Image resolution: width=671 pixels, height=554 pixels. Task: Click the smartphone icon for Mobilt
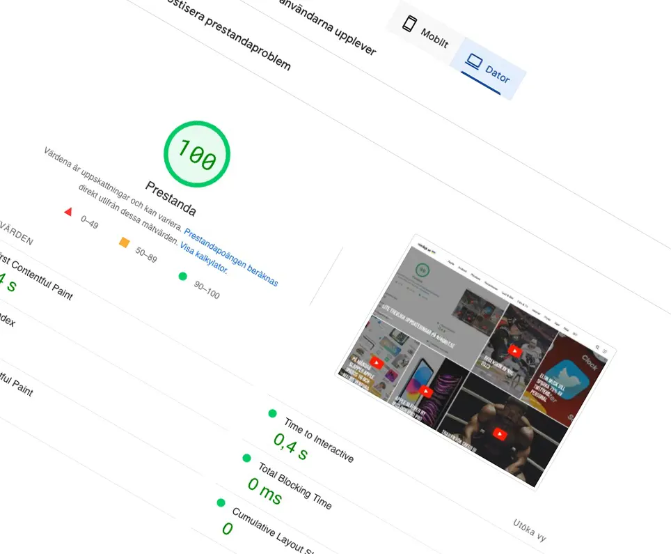point(410,24)
